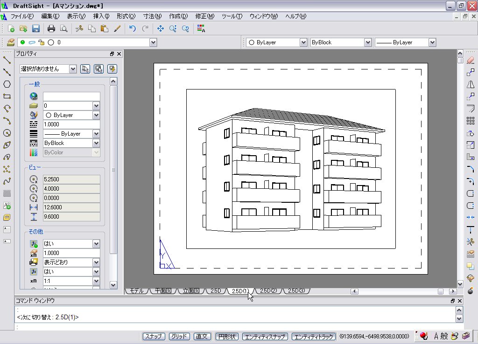Open the line color ByLayer dropdown in toolbar

point(303,42)
